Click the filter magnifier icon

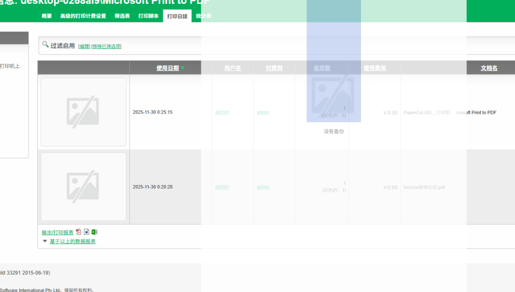(x=45, y=44)
